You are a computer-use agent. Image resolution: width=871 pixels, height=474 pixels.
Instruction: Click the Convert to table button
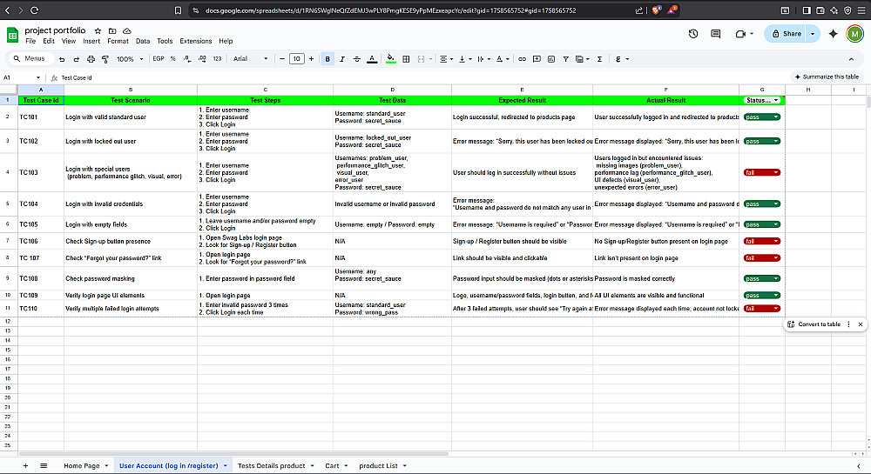(814, 324)
